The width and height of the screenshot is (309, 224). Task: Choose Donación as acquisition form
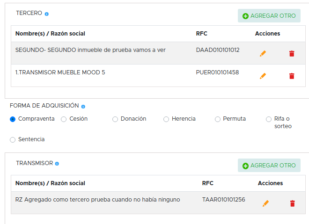pos(115,119)
